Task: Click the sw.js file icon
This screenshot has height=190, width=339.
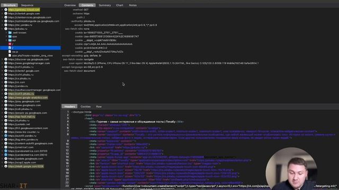Action: (x=10, y=52)
